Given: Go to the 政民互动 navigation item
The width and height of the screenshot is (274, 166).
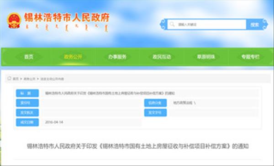Looking at the screenshot, I should coord(162,57).
